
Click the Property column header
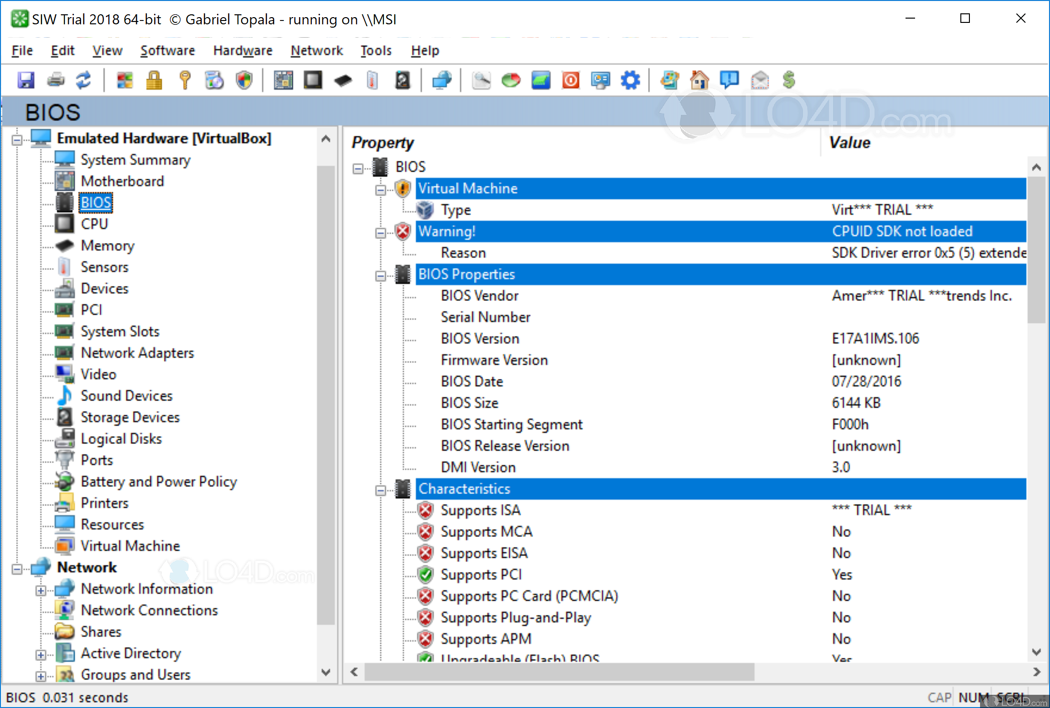[x=383, y=143]
